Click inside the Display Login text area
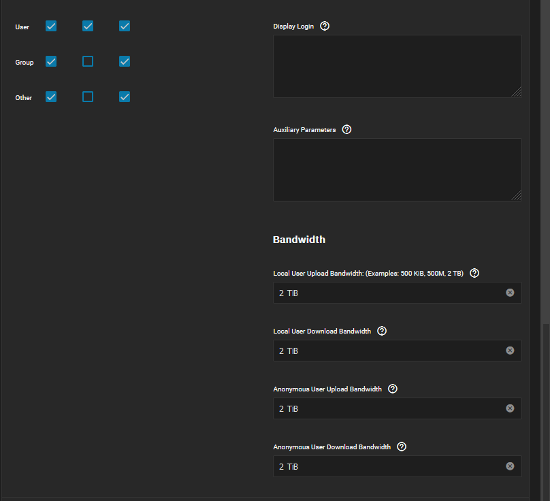Viewport: 550px width, 501px height. (397, 66)
